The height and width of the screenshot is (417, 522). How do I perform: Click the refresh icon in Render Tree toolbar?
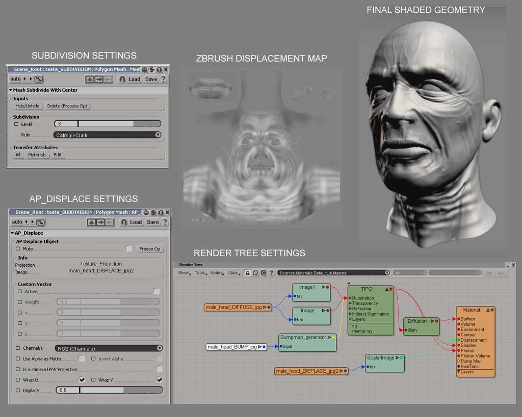pyautogui.click(x=255, y=273)
